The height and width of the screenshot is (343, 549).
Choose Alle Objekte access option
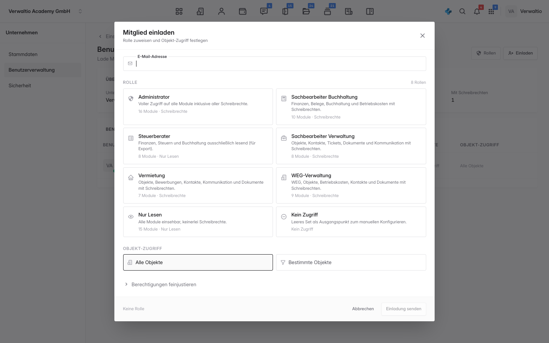tap(198, 262)
